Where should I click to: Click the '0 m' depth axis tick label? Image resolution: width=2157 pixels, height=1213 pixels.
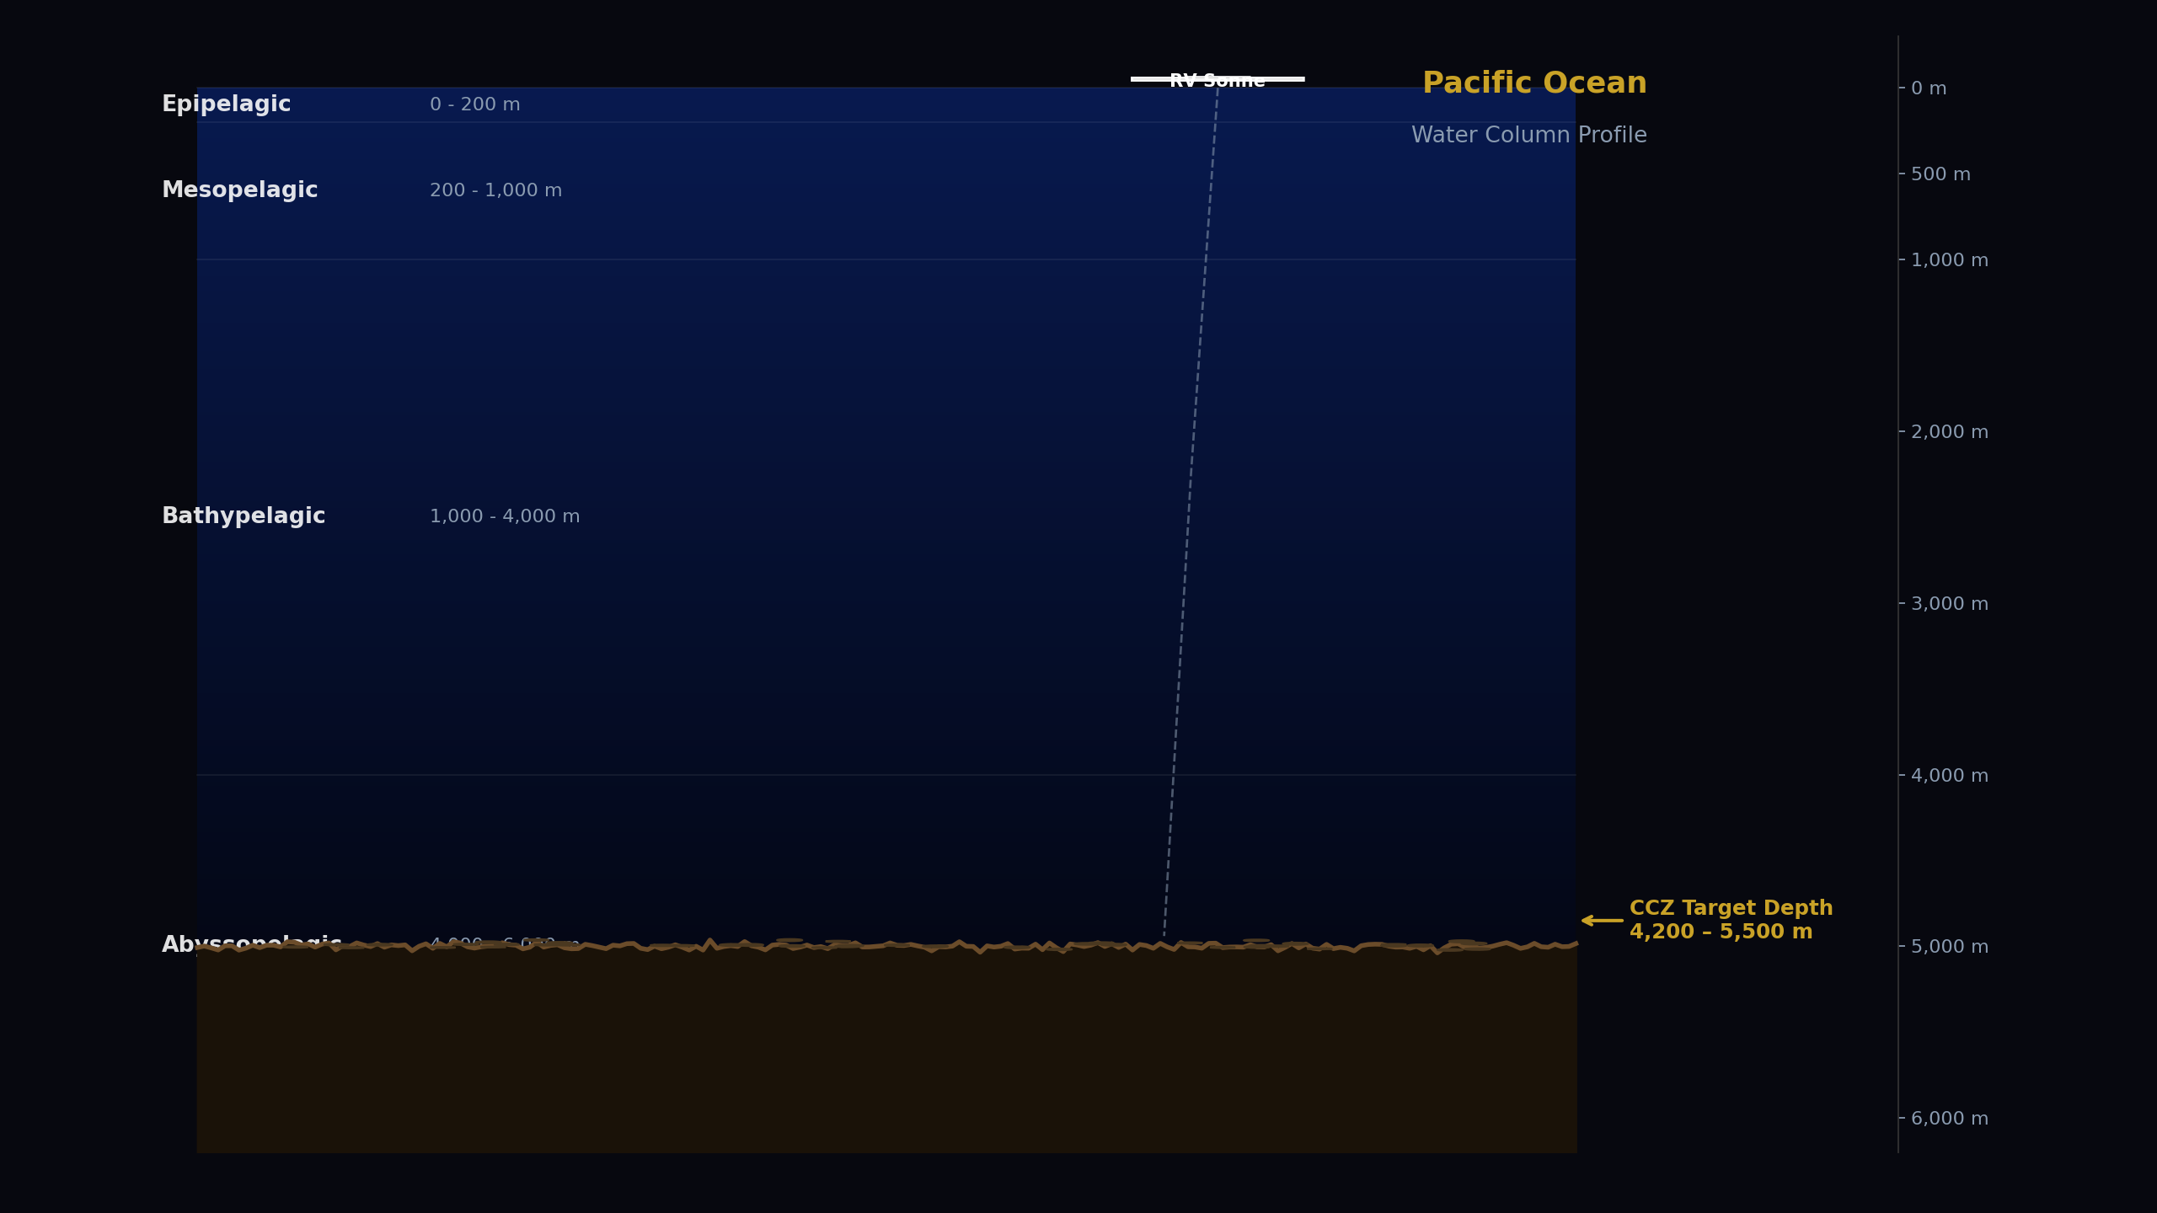(1929, 88)
